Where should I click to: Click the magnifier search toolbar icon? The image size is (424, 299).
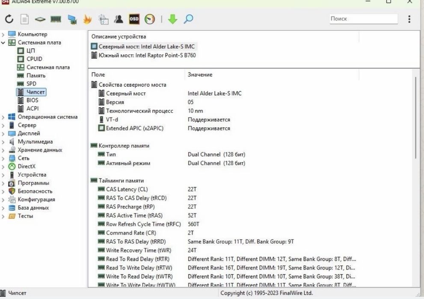[x=188, y=19]
